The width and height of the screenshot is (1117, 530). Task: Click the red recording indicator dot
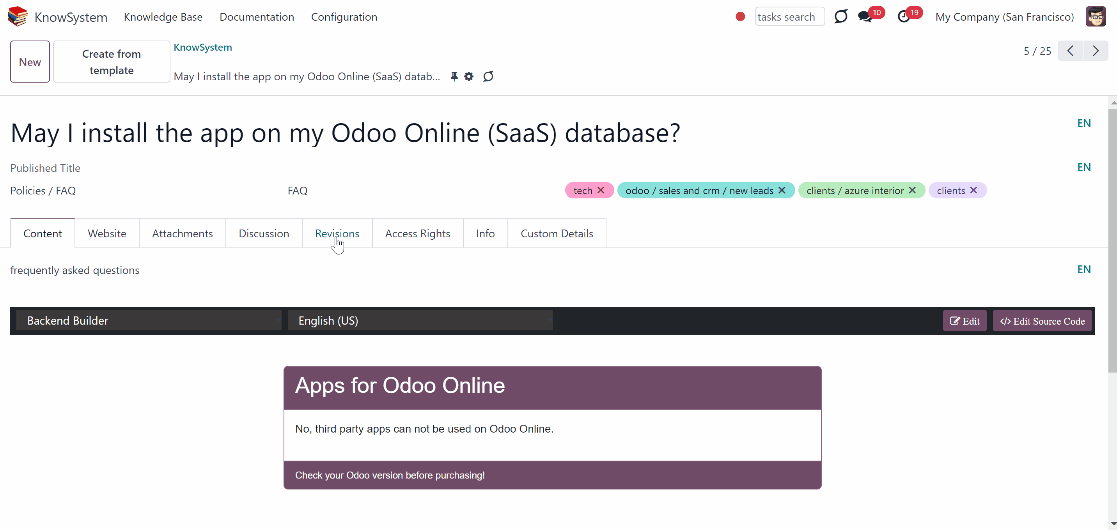740,16
